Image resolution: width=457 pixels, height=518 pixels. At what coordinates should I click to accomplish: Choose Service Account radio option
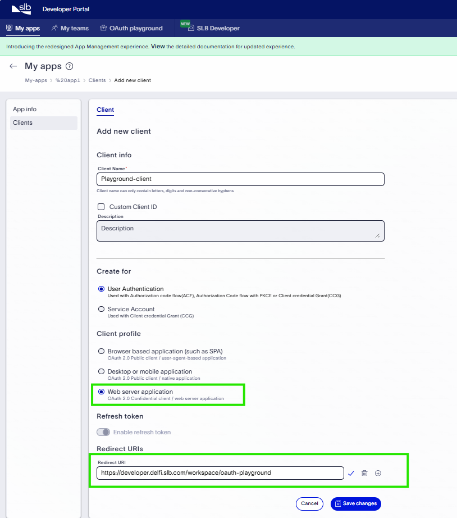(x=102, y=309)
